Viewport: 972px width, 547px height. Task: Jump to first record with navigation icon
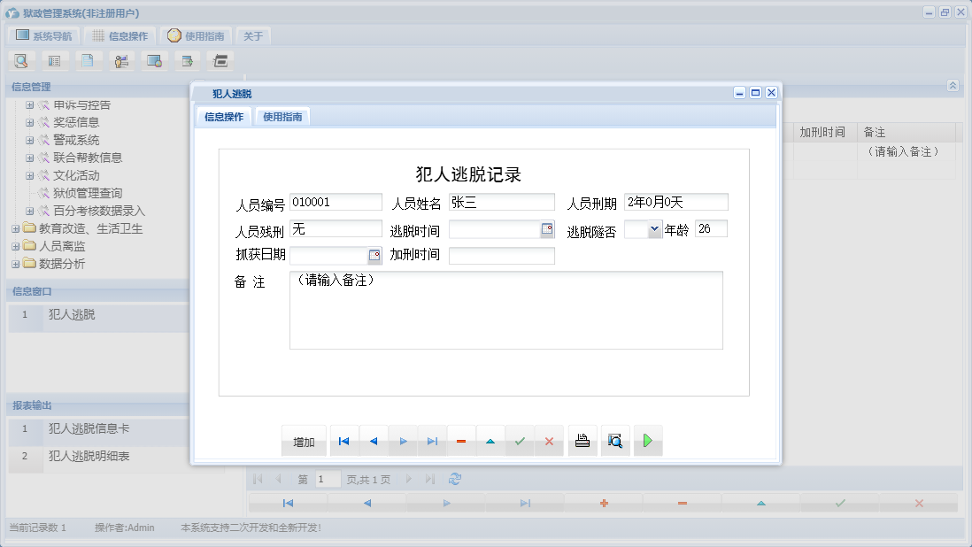343,440
